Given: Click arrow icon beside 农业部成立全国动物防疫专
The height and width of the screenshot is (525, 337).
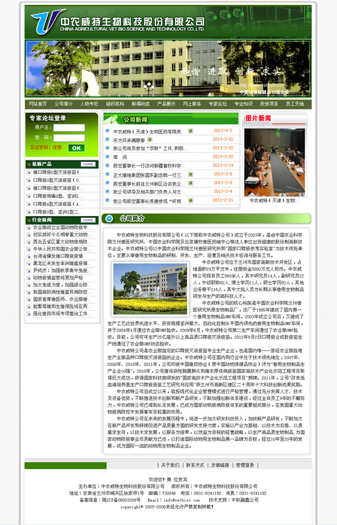Looking at the screenshot, I should pyautogui.click(x=29, y=227).
